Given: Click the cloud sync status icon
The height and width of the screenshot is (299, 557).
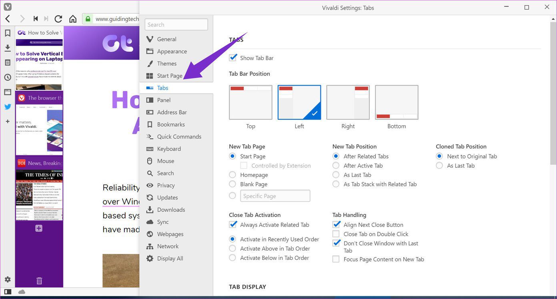Looking at the screenshot, I should tap(22, 292).
